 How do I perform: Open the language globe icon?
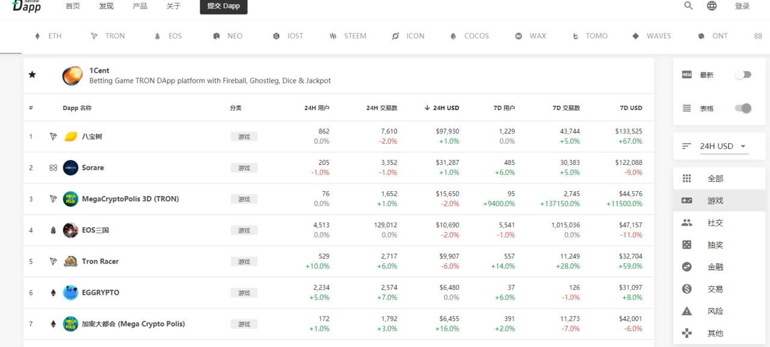712,6
